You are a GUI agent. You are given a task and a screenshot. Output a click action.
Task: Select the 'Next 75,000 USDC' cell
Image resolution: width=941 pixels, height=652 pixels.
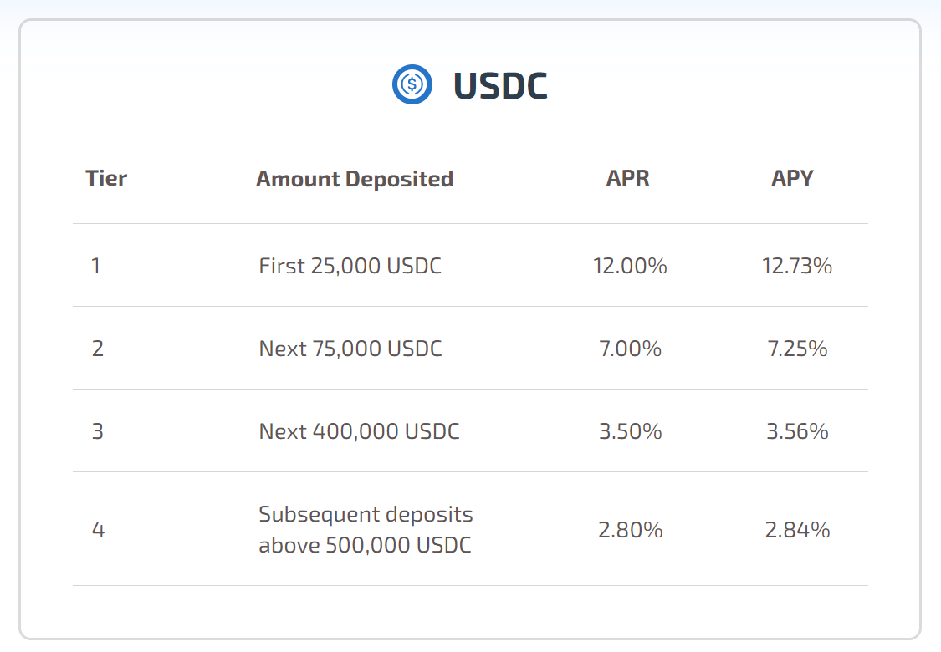pos(350,349)
